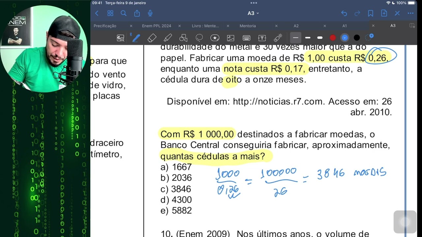Click answer option c) 3846
Viewport: 422px width, 237px height.
tap(176, 189)
